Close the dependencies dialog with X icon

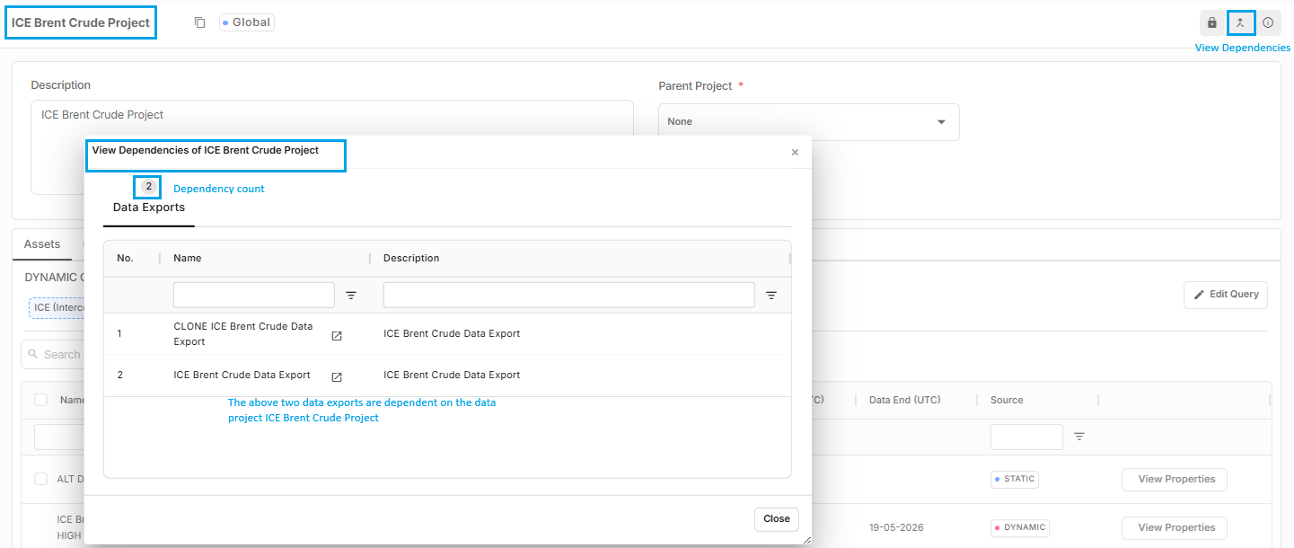(x=795, y=153)
